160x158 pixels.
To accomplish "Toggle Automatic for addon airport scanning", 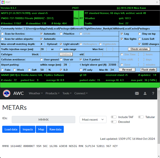I will [x=41, y=39].
